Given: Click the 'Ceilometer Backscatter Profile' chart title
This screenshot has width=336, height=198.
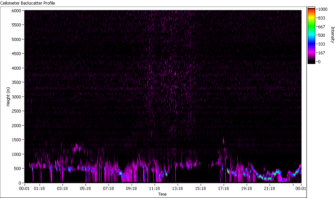Looking at the screenshot, I should [28, 3].
